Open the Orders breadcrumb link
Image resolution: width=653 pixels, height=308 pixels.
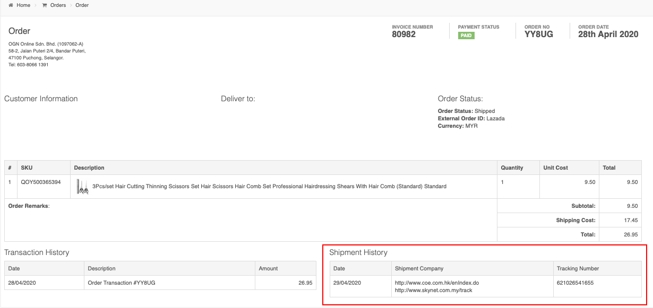[x=58, y=5]
